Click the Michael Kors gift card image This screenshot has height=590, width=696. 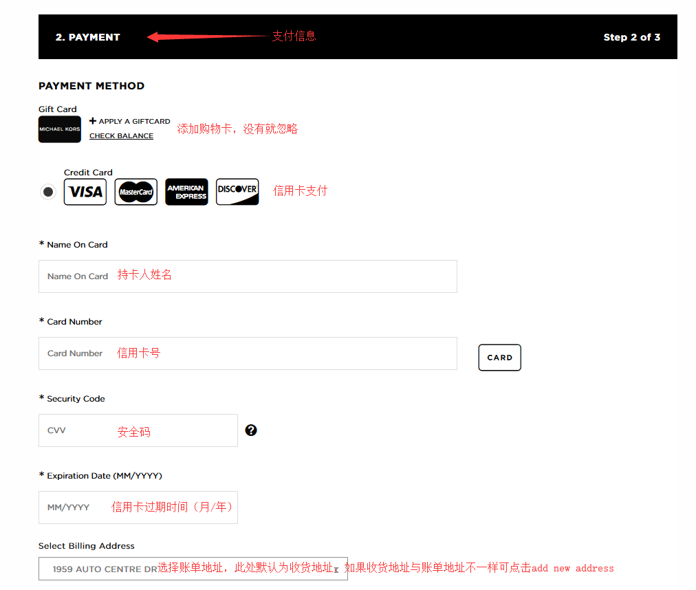59,129
